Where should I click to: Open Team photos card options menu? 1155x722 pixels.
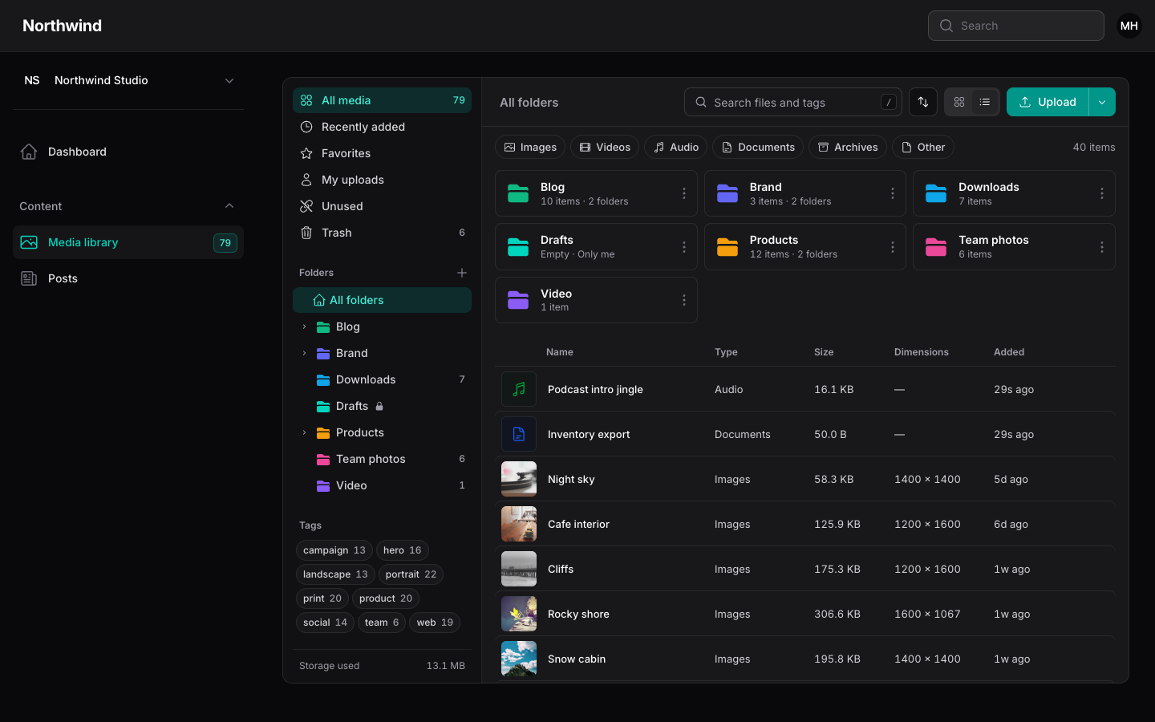pyautogui.click(x=1101, y=247)
